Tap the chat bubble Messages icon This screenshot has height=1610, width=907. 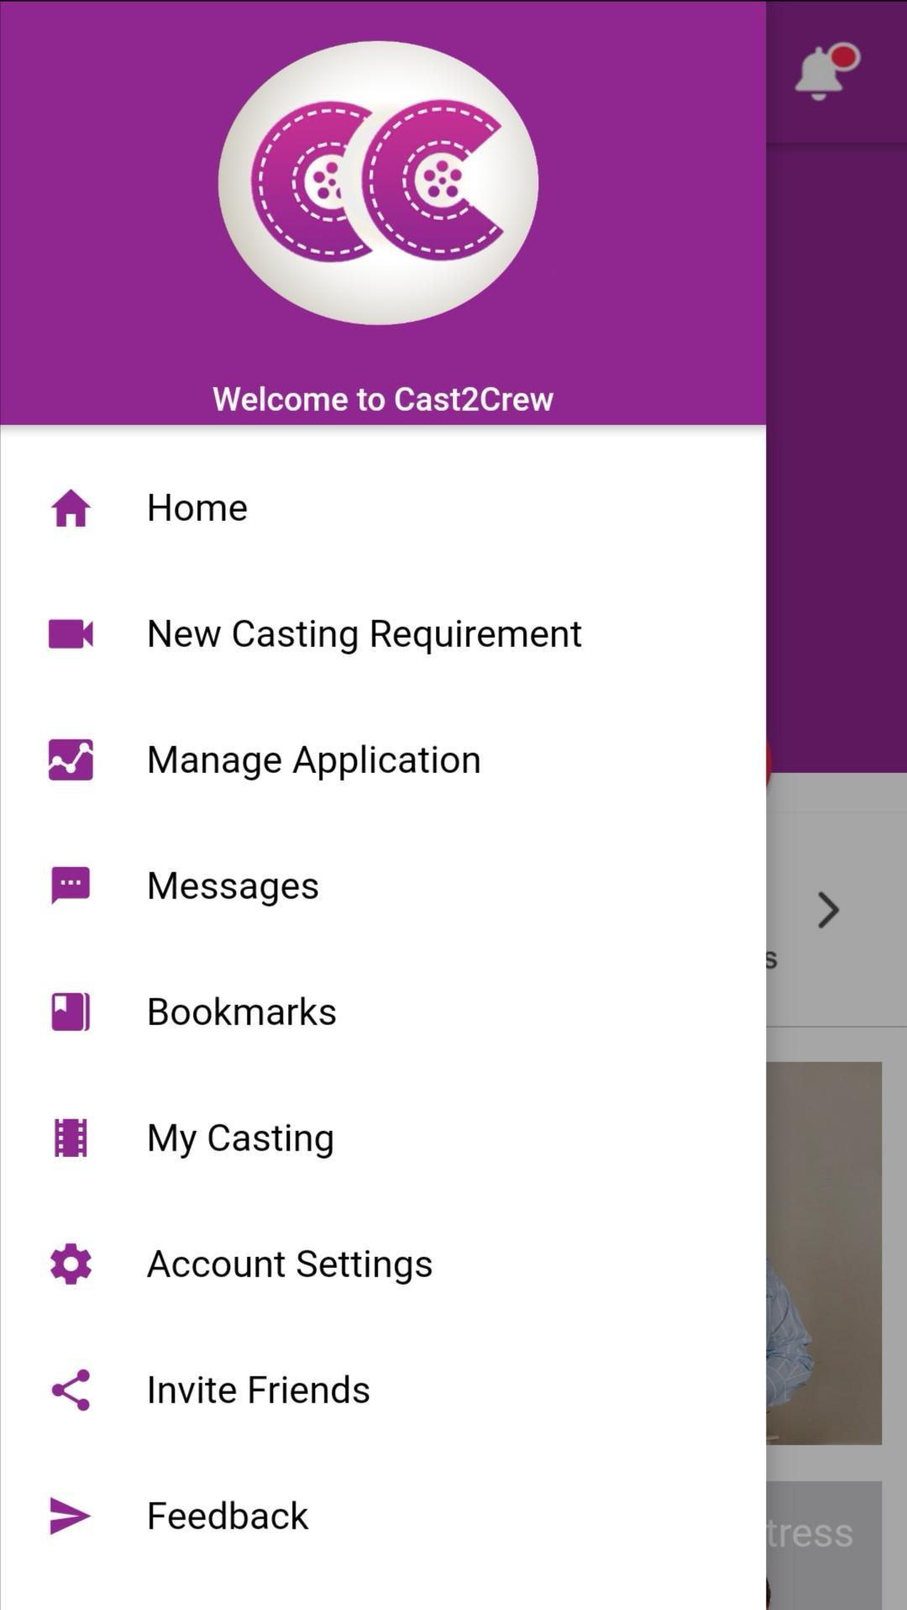(71, 886)
